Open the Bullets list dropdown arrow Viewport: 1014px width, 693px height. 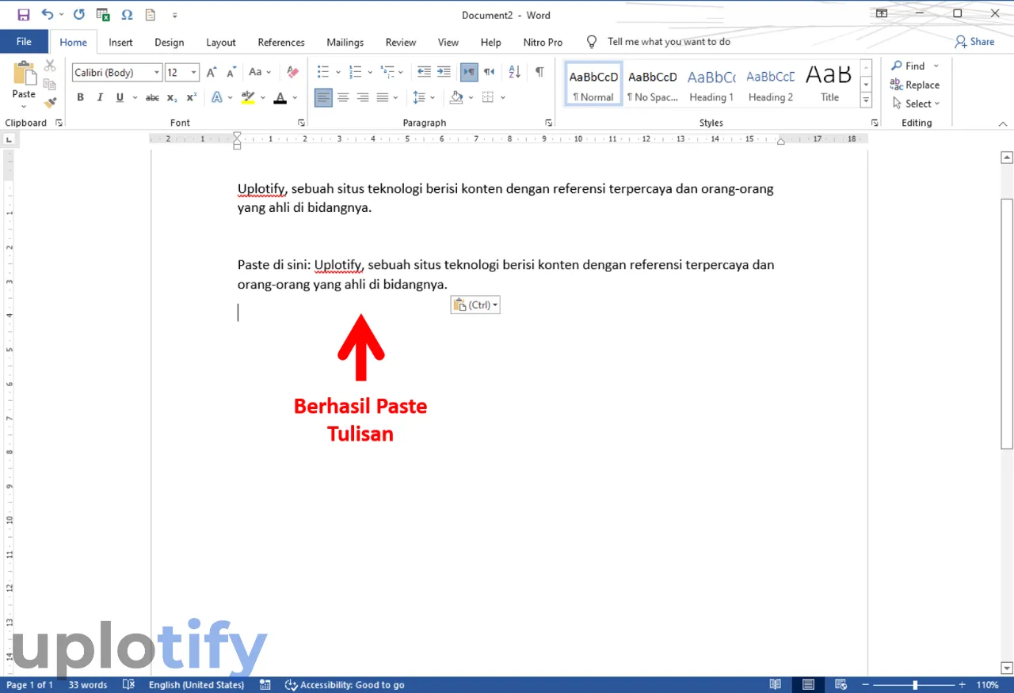pyautogui.click(x=338, y=73)
